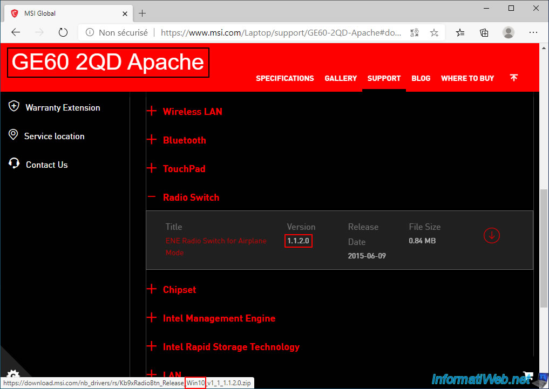Screen dimensions: 549x389
Task: Open the Favorites list icon
Action: (x=460, y=33)
